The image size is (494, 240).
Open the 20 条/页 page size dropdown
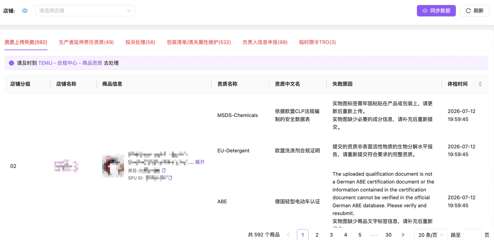coord(431,235)
